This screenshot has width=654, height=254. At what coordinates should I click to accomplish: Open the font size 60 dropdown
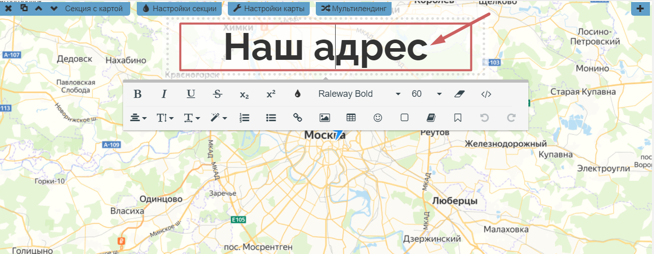click(426, 94)
